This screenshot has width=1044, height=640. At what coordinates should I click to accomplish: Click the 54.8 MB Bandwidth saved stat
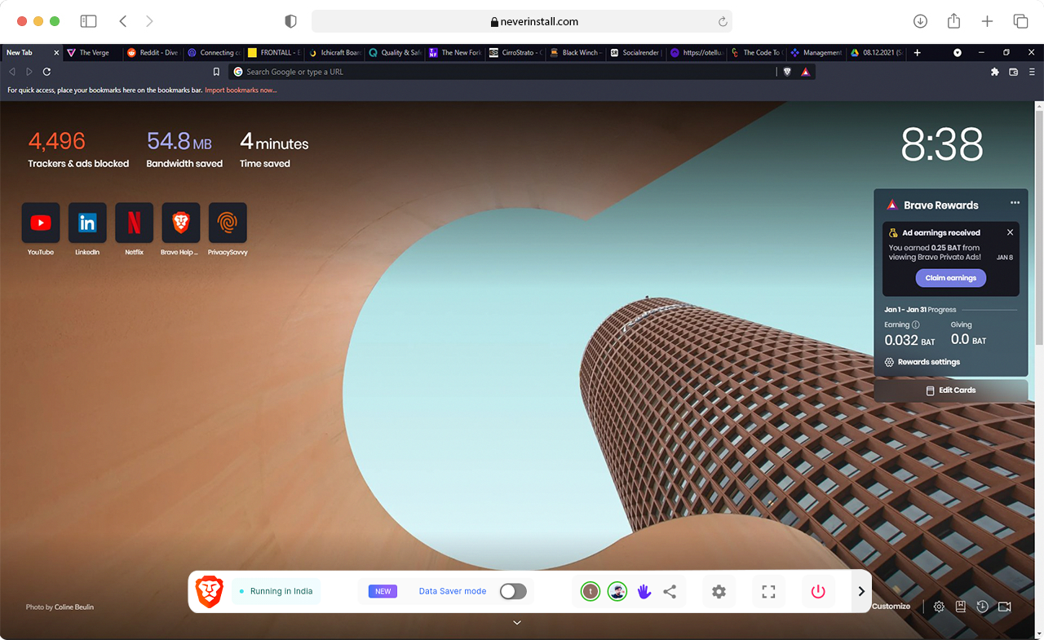pyautogui.click(x=184, y=150)
